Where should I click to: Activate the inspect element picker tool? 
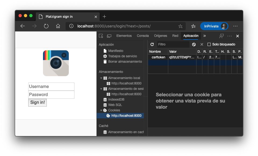[x=101, y=36]
